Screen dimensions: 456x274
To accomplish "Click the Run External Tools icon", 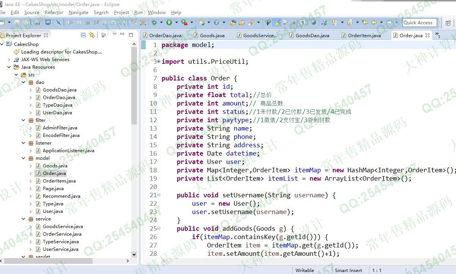I will click(x=184, y=23).
